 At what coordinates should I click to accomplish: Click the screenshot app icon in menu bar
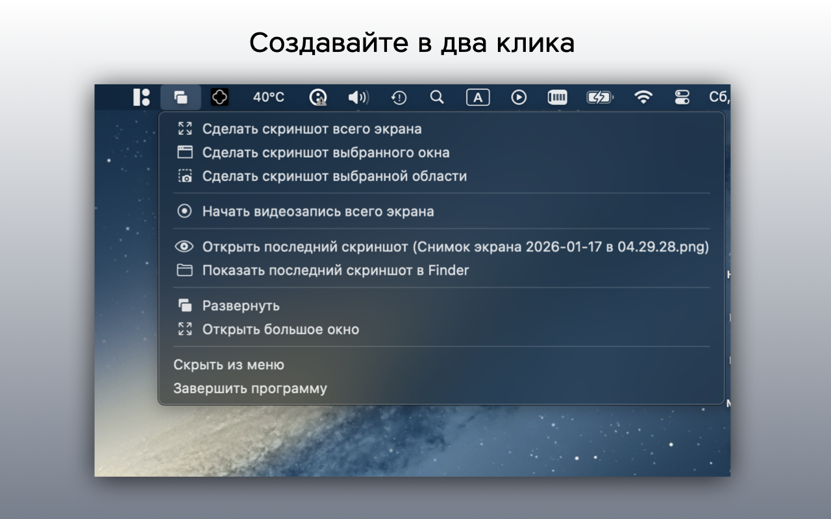(x=180, y=97)
